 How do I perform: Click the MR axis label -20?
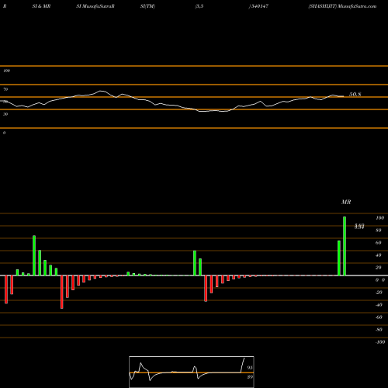tap(379, 293)
